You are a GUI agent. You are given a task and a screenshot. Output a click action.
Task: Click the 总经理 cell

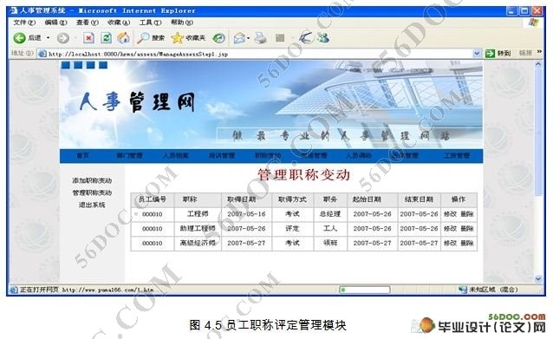click(x=330, y=214)
